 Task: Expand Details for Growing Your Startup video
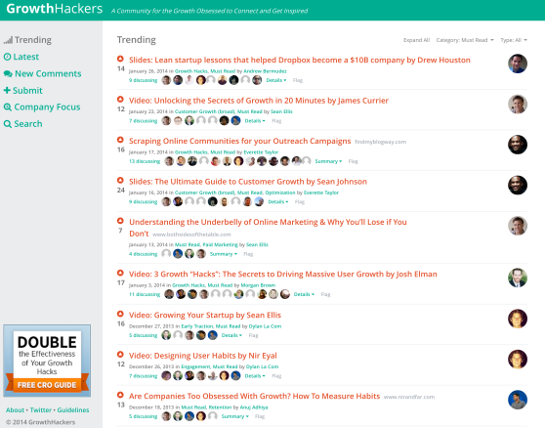[x=231, y=335]
